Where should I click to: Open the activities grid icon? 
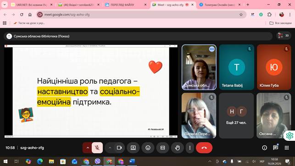tap(287, 148)
